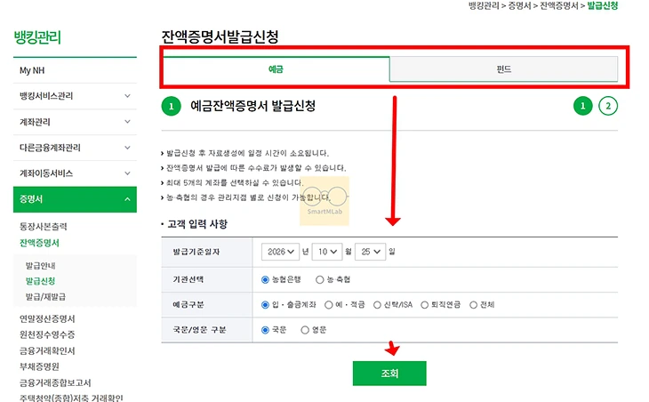The width and height of the screenshot is (649, 402).
Task: Select the 예·적금 radio option
Action: pos(329,305)
